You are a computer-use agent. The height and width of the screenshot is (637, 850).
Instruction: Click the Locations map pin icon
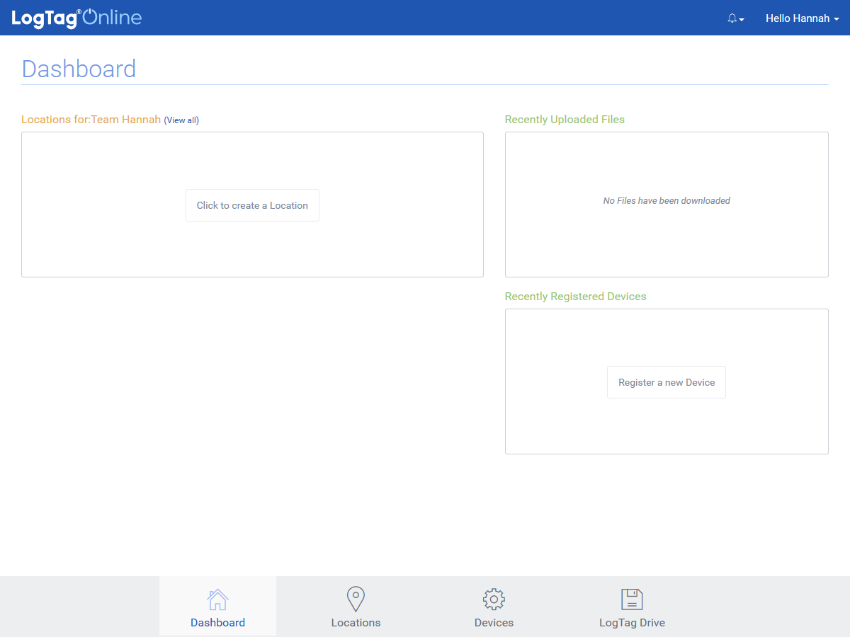[356, 599]
